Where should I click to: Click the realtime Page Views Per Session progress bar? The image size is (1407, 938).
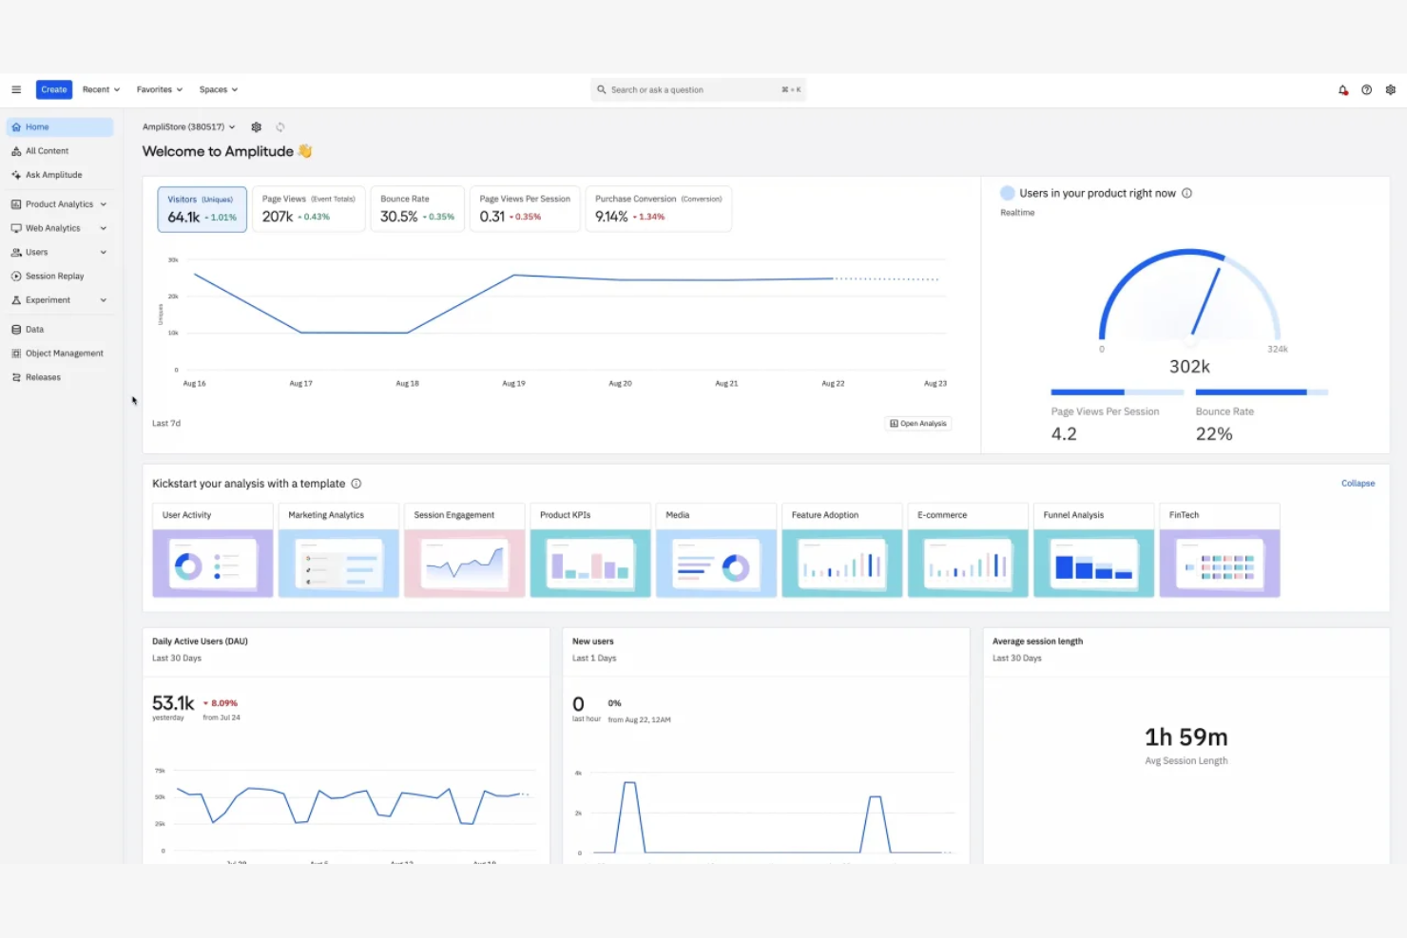coord(1117,392)
